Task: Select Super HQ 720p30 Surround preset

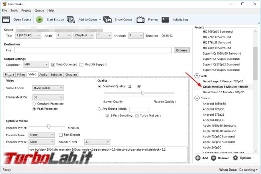Action: [221, 59]
